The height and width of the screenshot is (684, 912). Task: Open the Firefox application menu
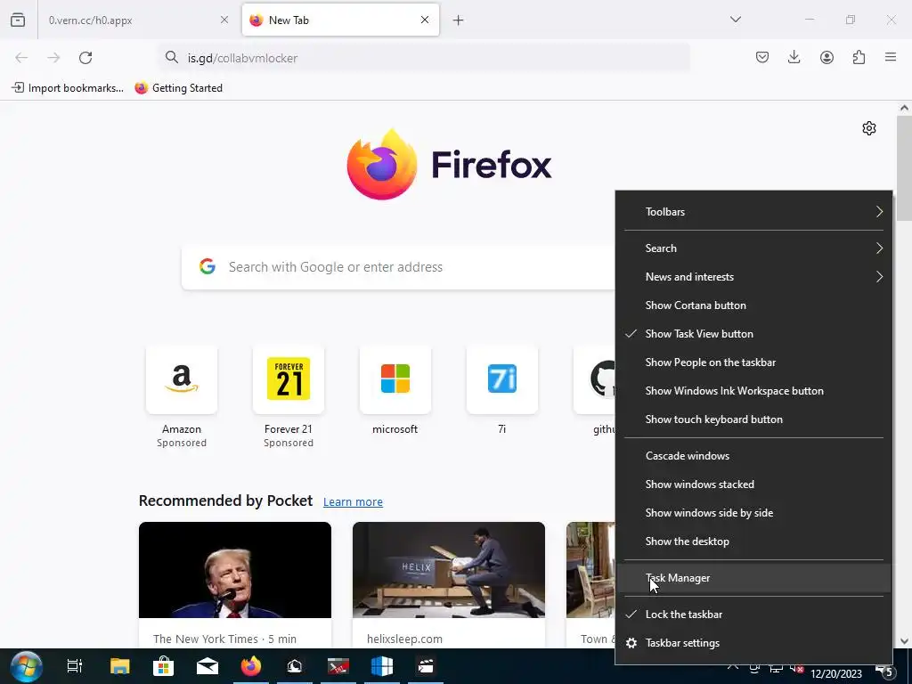click(891, 57)
